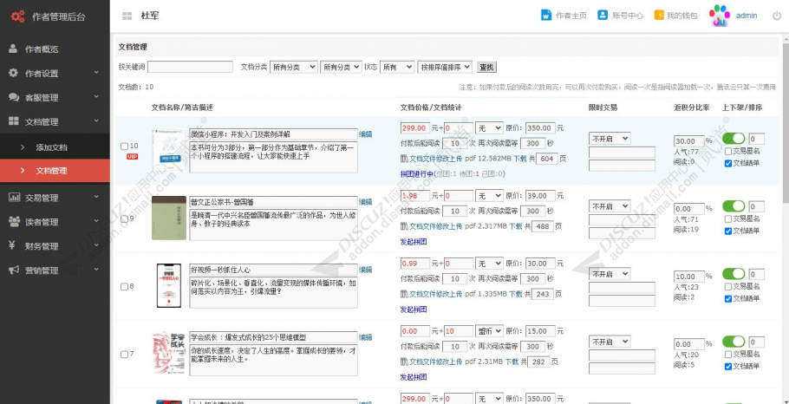Toggle the on-shelf switch for 好视频 row
The image size is (789, 404).
click(734, 274)
